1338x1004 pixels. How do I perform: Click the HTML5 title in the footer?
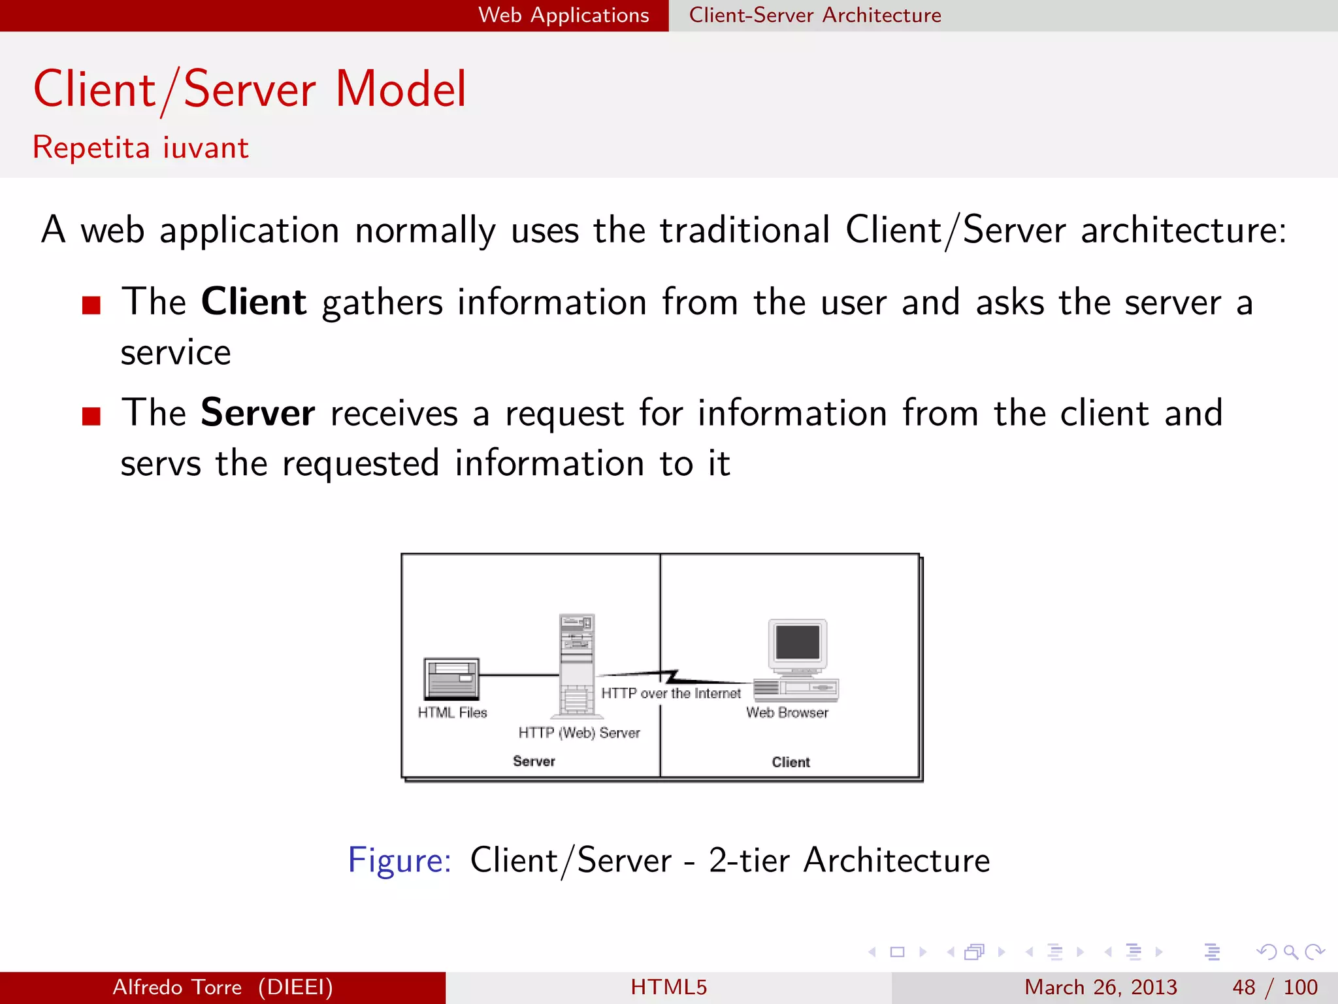click(669, 987)
